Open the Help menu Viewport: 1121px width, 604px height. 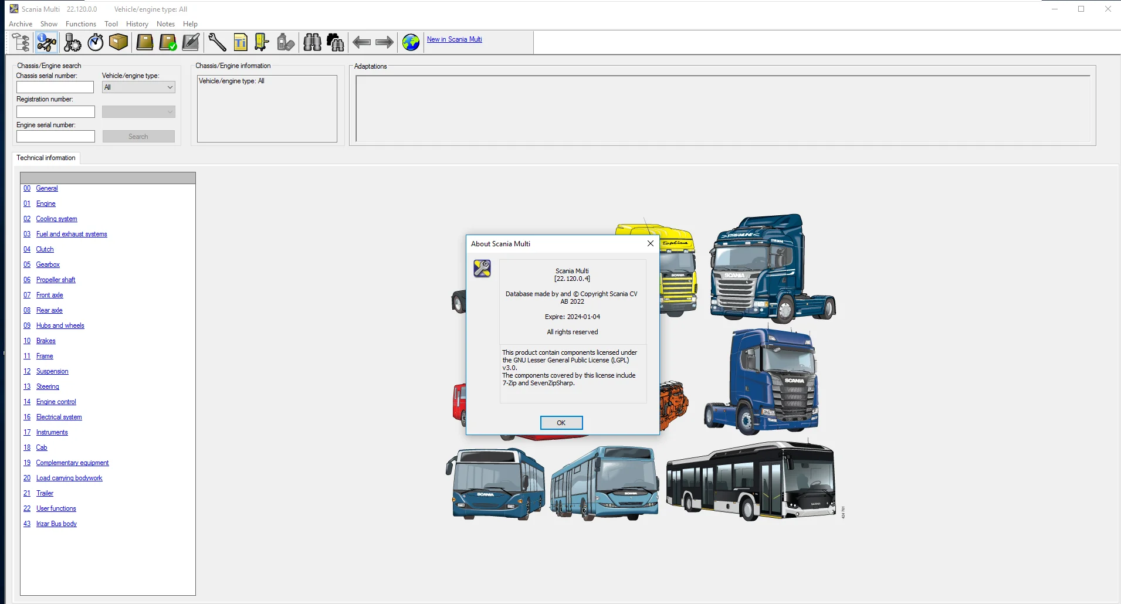190,24
